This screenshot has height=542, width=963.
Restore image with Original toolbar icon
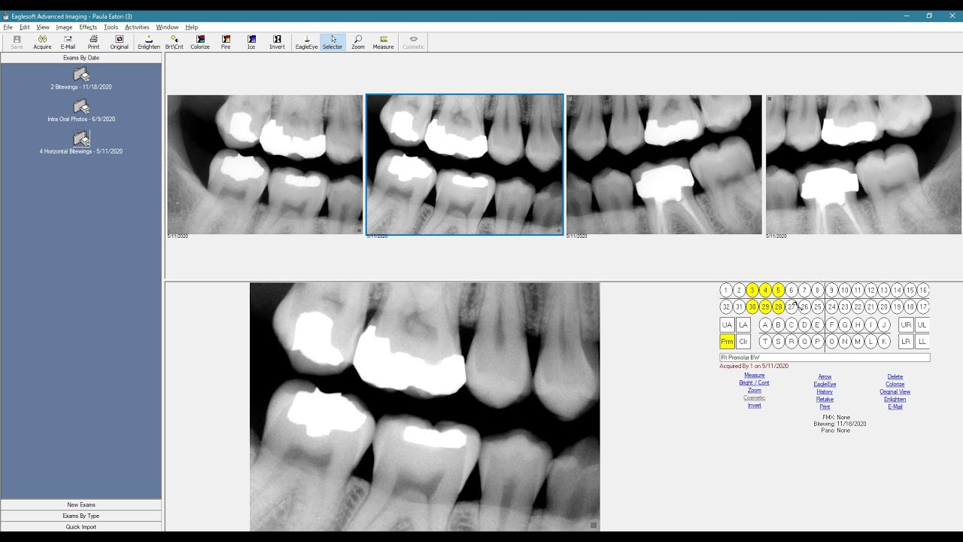(119, 42)
